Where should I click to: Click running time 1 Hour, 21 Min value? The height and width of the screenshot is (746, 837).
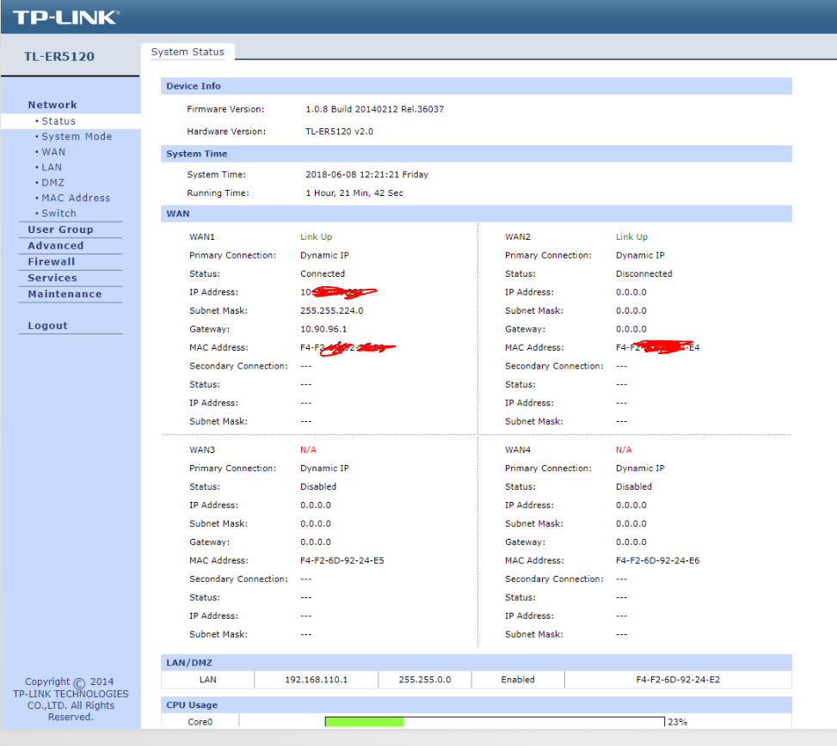click(x=354, y=193)
